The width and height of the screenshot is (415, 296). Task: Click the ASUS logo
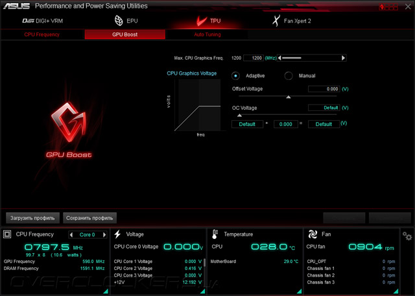coord(16,6)
